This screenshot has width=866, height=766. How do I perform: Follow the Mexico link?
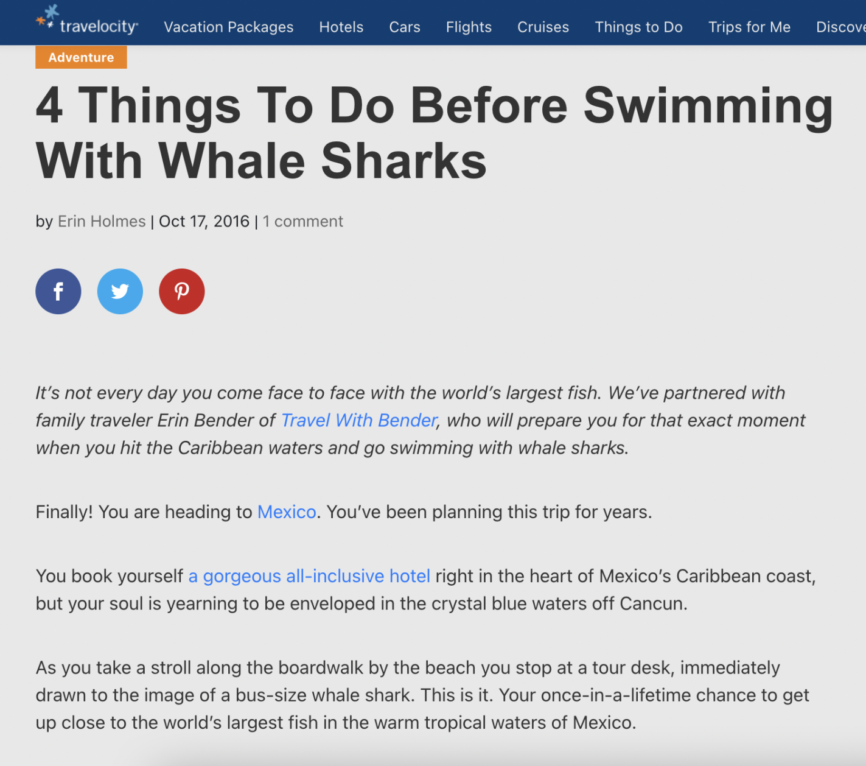[287, 512]
